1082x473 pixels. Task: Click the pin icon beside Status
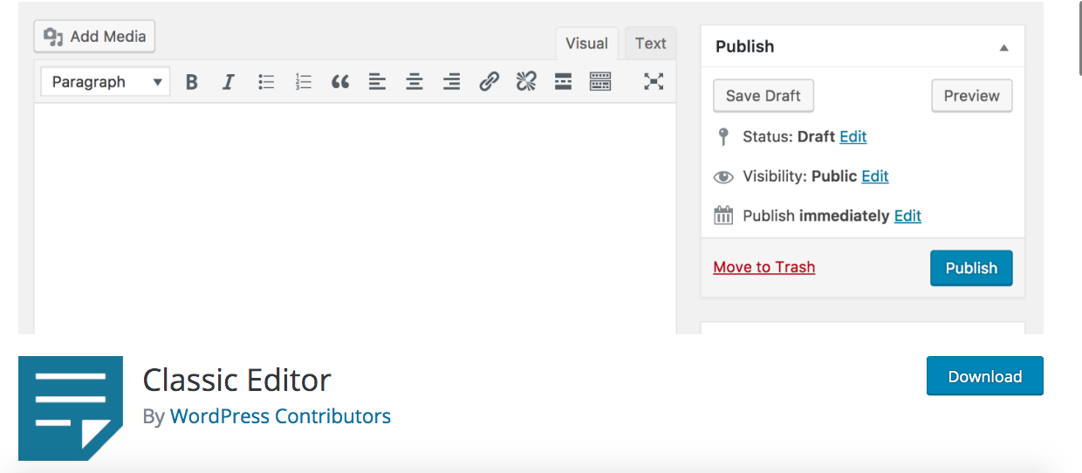[722, 137]
